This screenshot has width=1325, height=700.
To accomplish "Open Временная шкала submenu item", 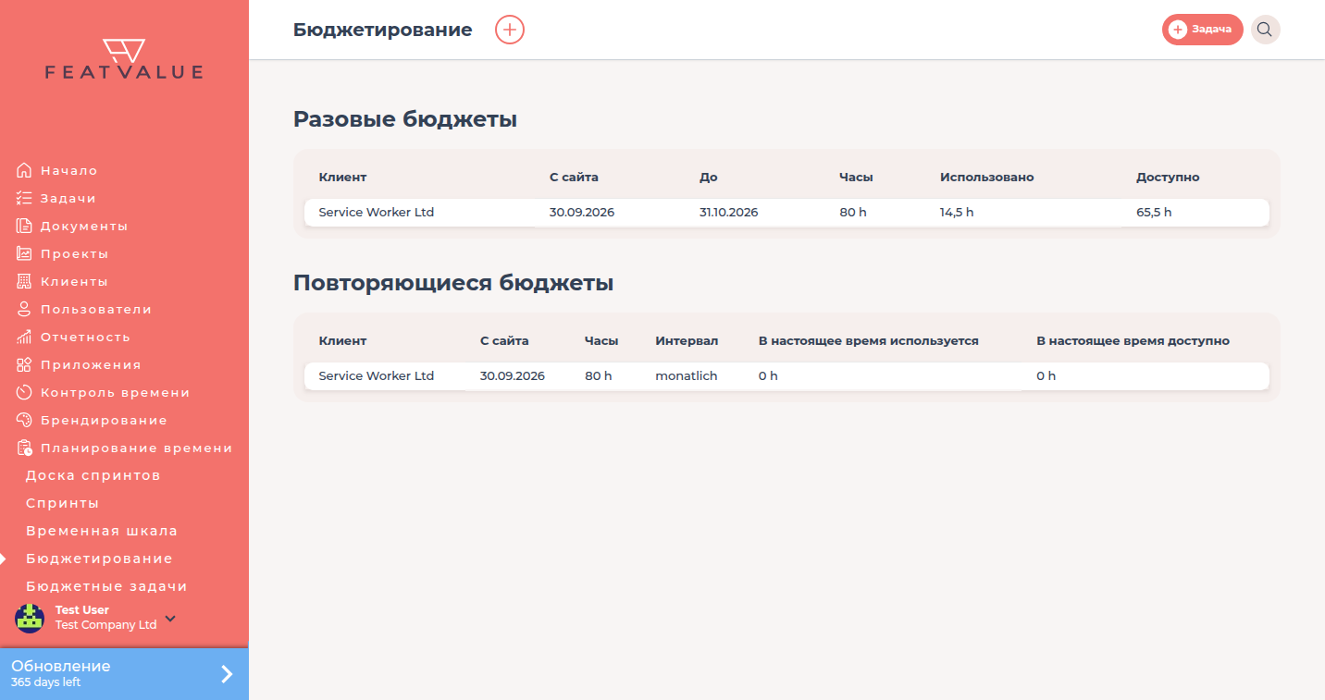I will pos(102,531).
